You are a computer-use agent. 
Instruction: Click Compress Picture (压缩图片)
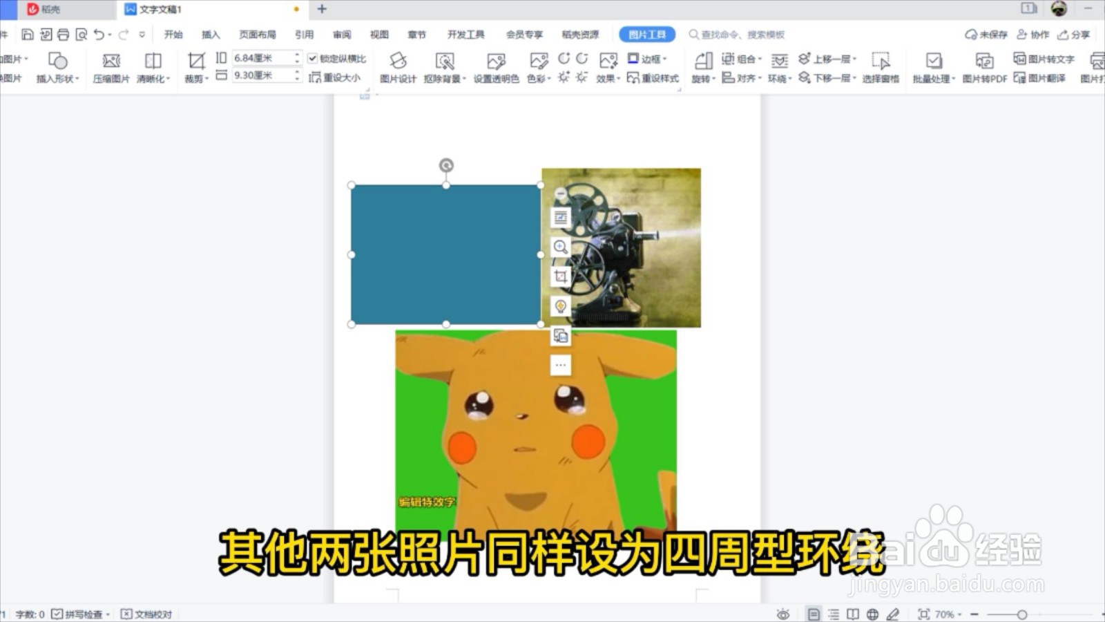[111, 68]
